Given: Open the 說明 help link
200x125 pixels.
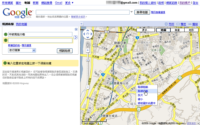Looking at the screenshot, I should (x=161, y=3).
